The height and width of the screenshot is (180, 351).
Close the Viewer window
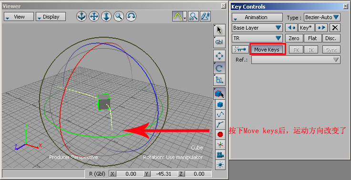click(x=223, y=6)
